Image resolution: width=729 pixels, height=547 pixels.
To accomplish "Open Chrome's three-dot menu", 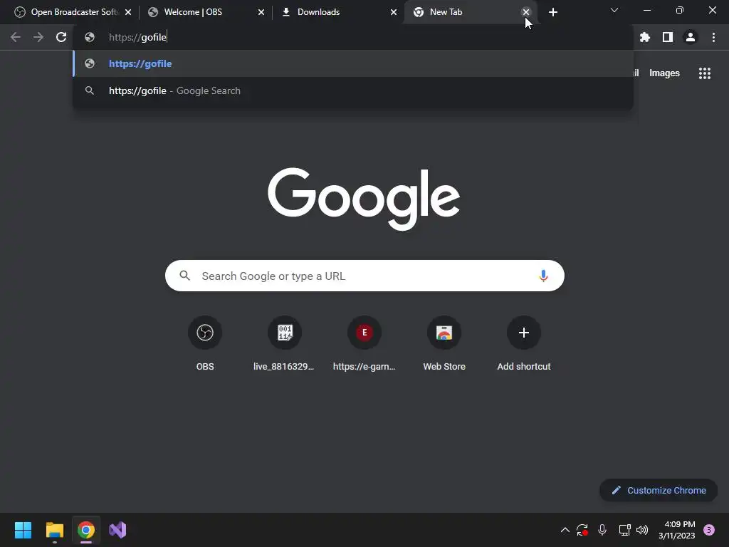I will pyautogui.click(x=713, y=37).
